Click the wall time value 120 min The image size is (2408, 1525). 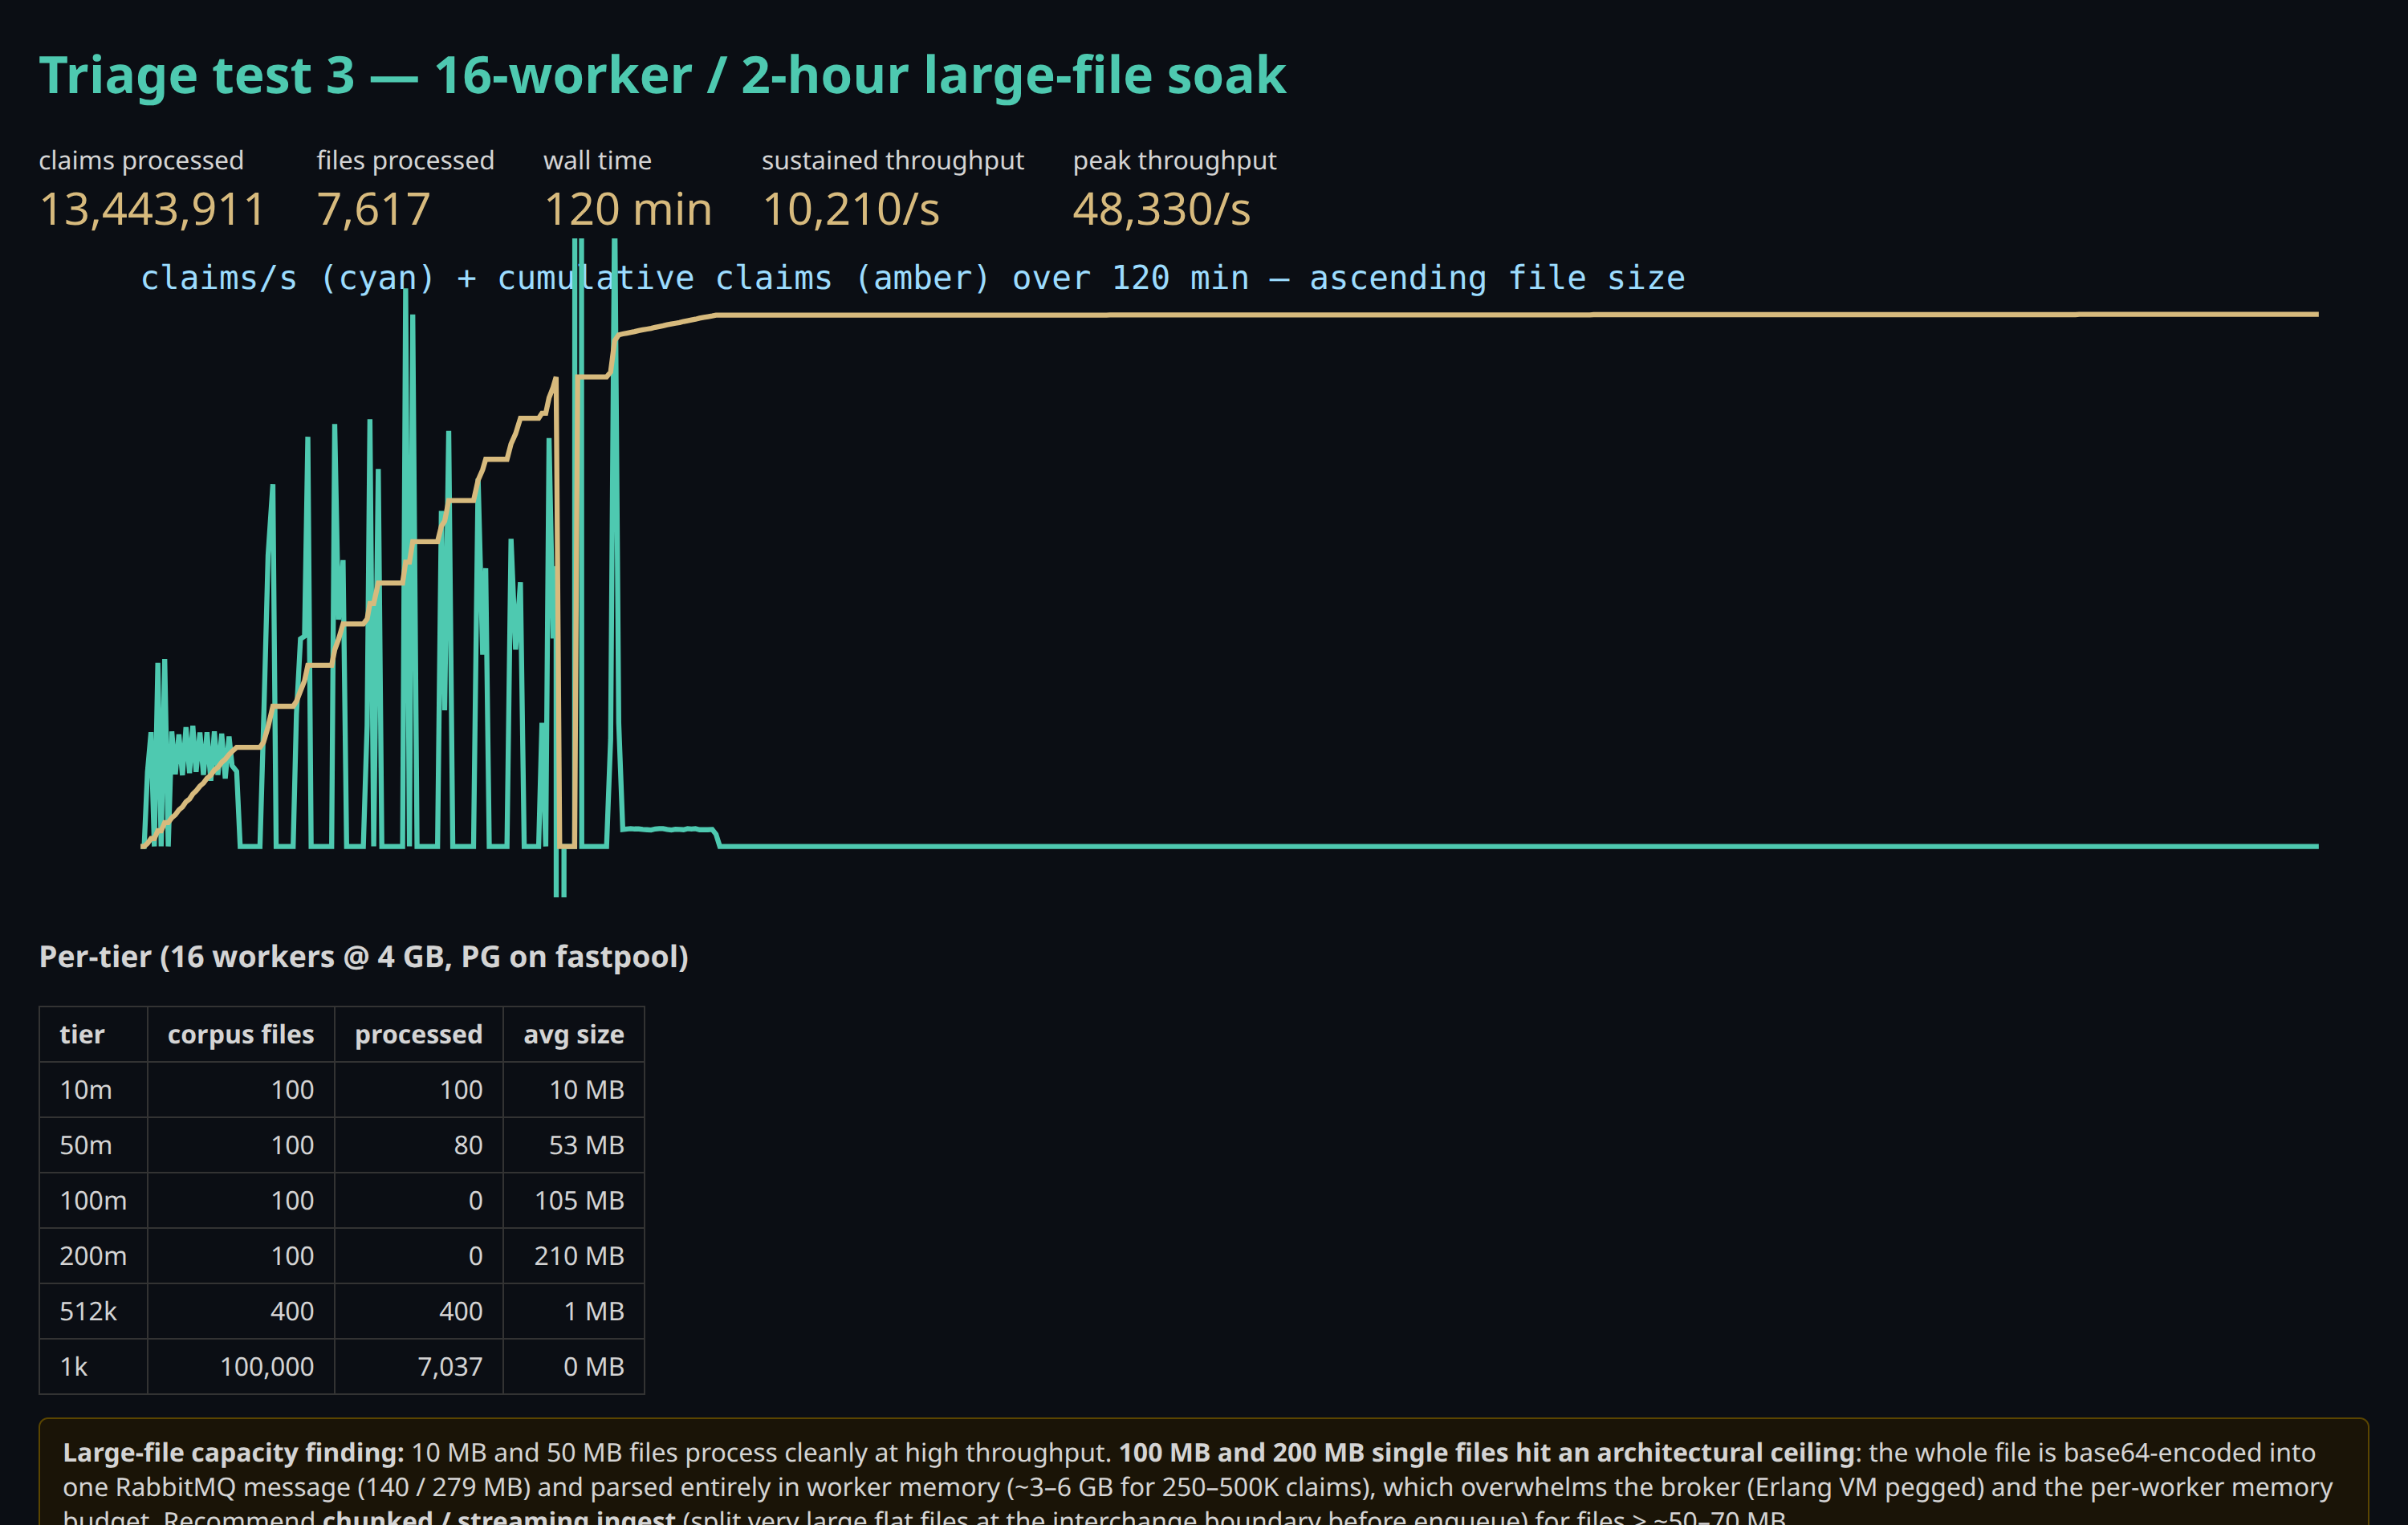pos(628,209)
